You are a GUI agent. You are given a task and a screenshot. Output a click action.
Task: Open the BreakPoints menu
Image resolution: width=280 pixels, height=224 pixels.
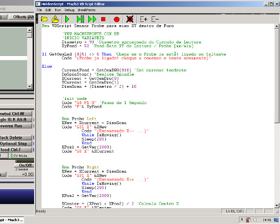(86, 10)
